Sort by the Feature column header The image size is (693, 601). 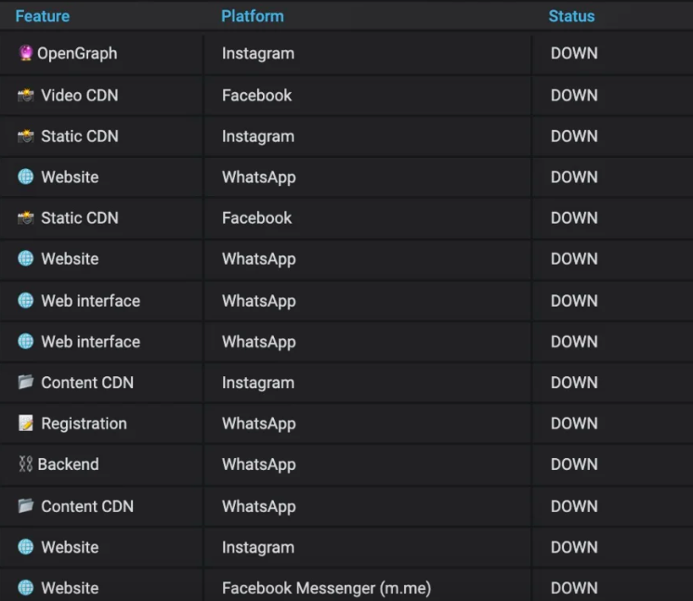43,16
